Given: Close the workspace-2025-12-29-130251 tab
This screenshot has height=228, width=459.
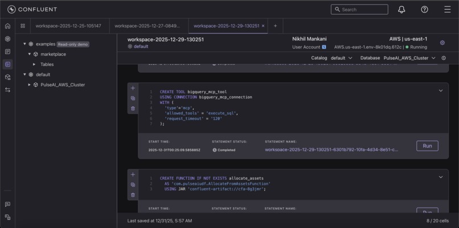Looking at the screenshot, I should 263,26.
